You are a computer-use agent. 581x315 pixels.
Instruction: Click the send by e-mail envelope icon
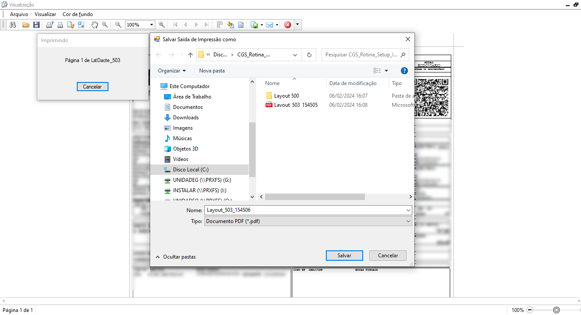click(269, 25)
